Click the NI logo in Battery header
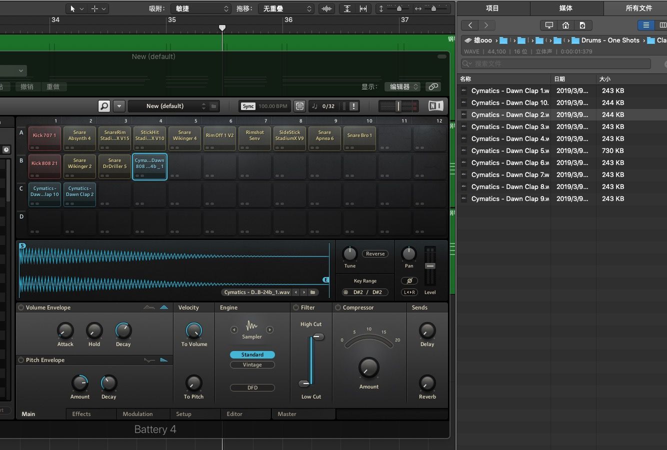Image resolution: width=667 pixels, height=450 pixels. pyautogui.click(x=436, y=106)
